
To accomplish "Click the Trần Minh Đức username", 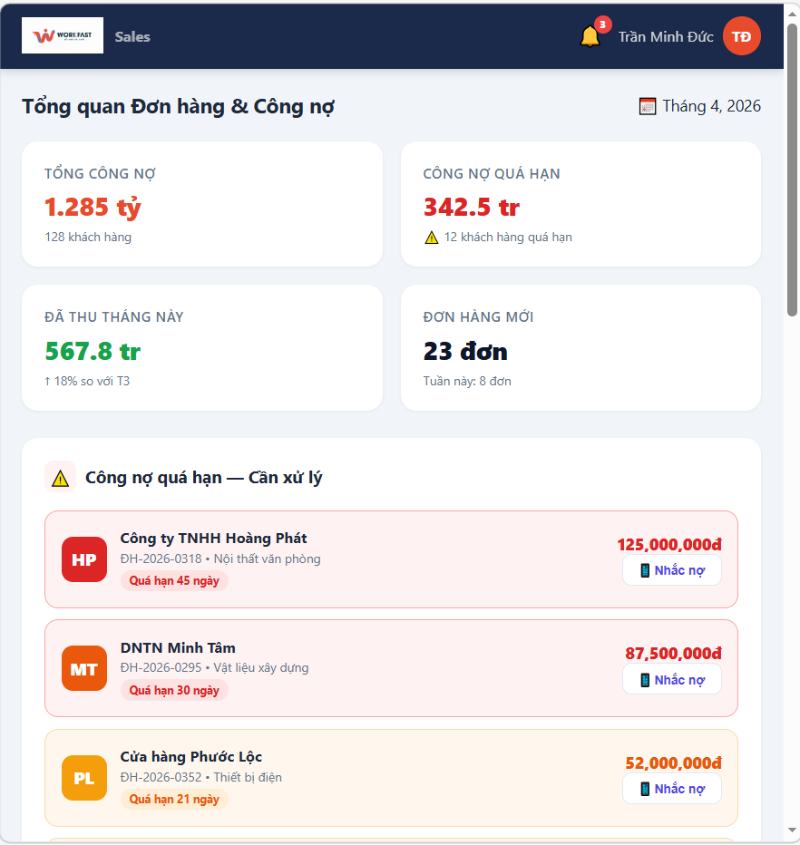I will 666,37.
